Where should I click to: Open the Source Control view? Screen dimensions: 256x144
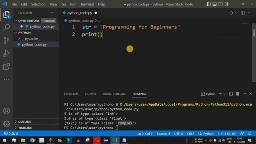tap(6, 40)
